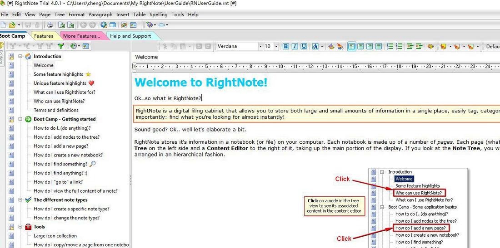
Task: Click the cloud sync icon
Action: click(x=162, y=25)
